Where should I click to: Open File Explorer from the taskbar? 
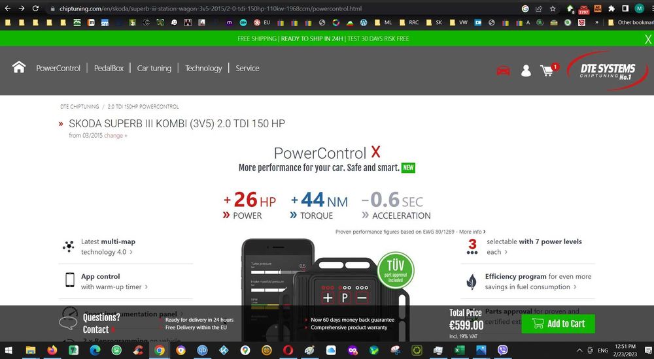point(31,351)
